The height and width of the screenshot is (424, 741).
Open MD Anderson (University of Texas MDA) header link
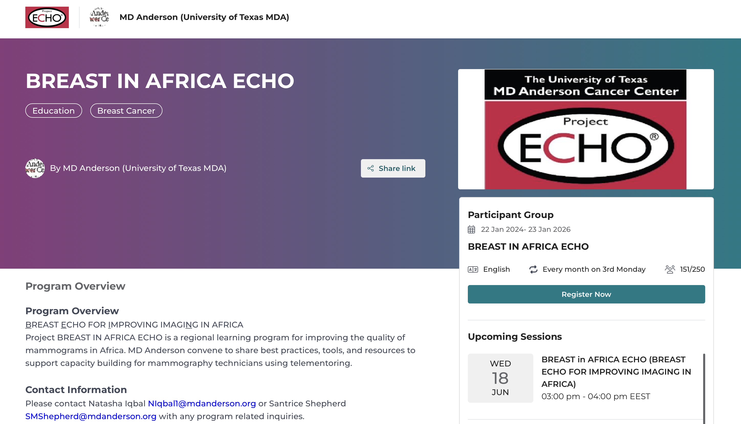(x=204, y=17)
